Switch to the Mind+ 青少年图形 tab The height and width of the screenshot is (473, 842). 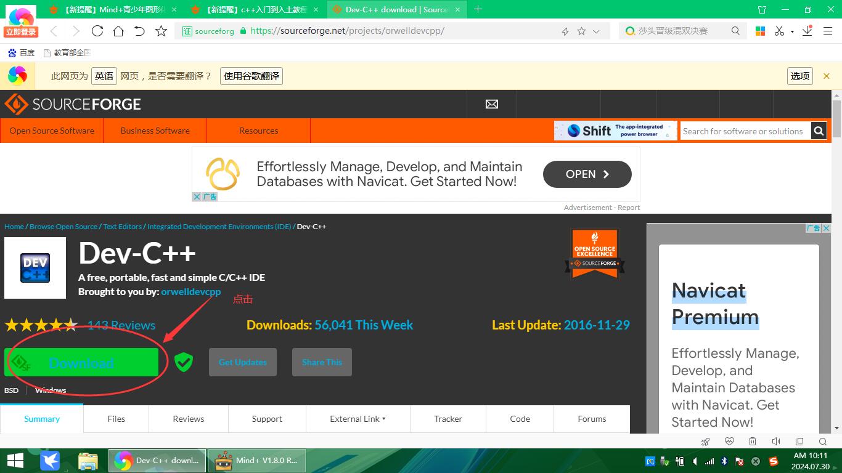pos(113,9)
